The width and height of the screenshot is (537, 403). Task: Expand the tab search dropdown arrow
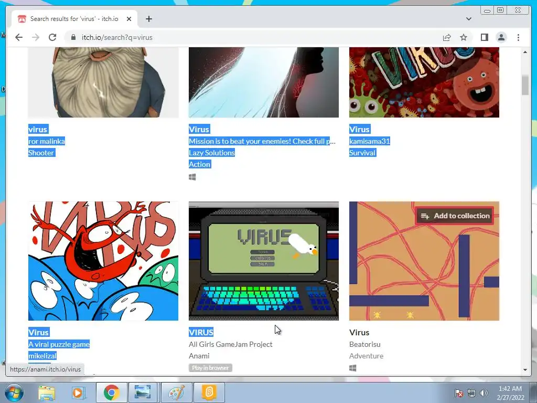pos(468,19)
